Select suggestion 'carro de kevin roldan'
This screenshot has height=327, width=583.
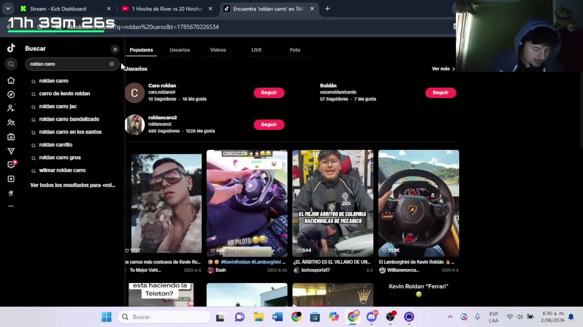(x=64, y=94)
